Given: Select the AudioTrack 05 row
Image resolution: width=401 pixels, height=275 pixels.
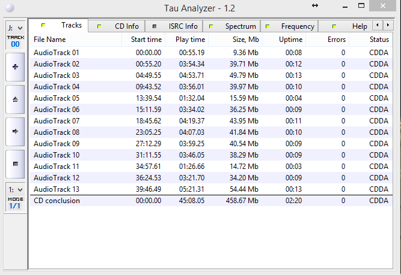Looking at the screenshot, I should point(211,98).
